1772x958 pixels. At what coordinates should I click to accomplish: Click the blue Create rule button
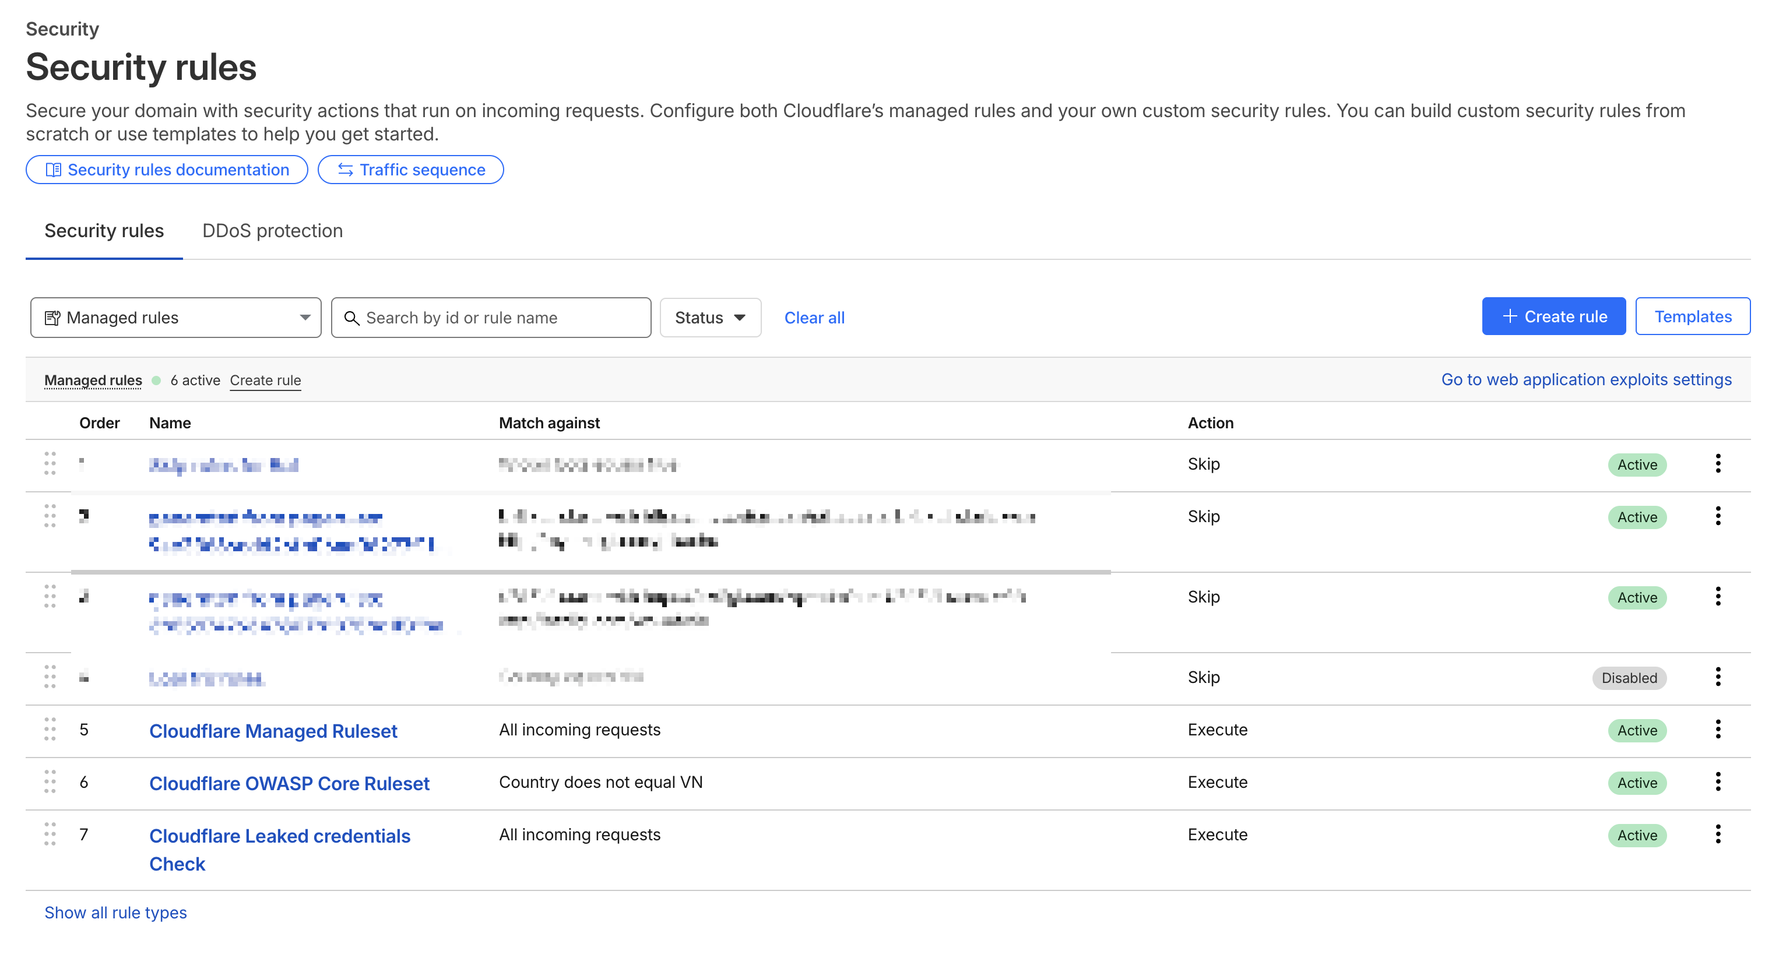point(1553,316)
